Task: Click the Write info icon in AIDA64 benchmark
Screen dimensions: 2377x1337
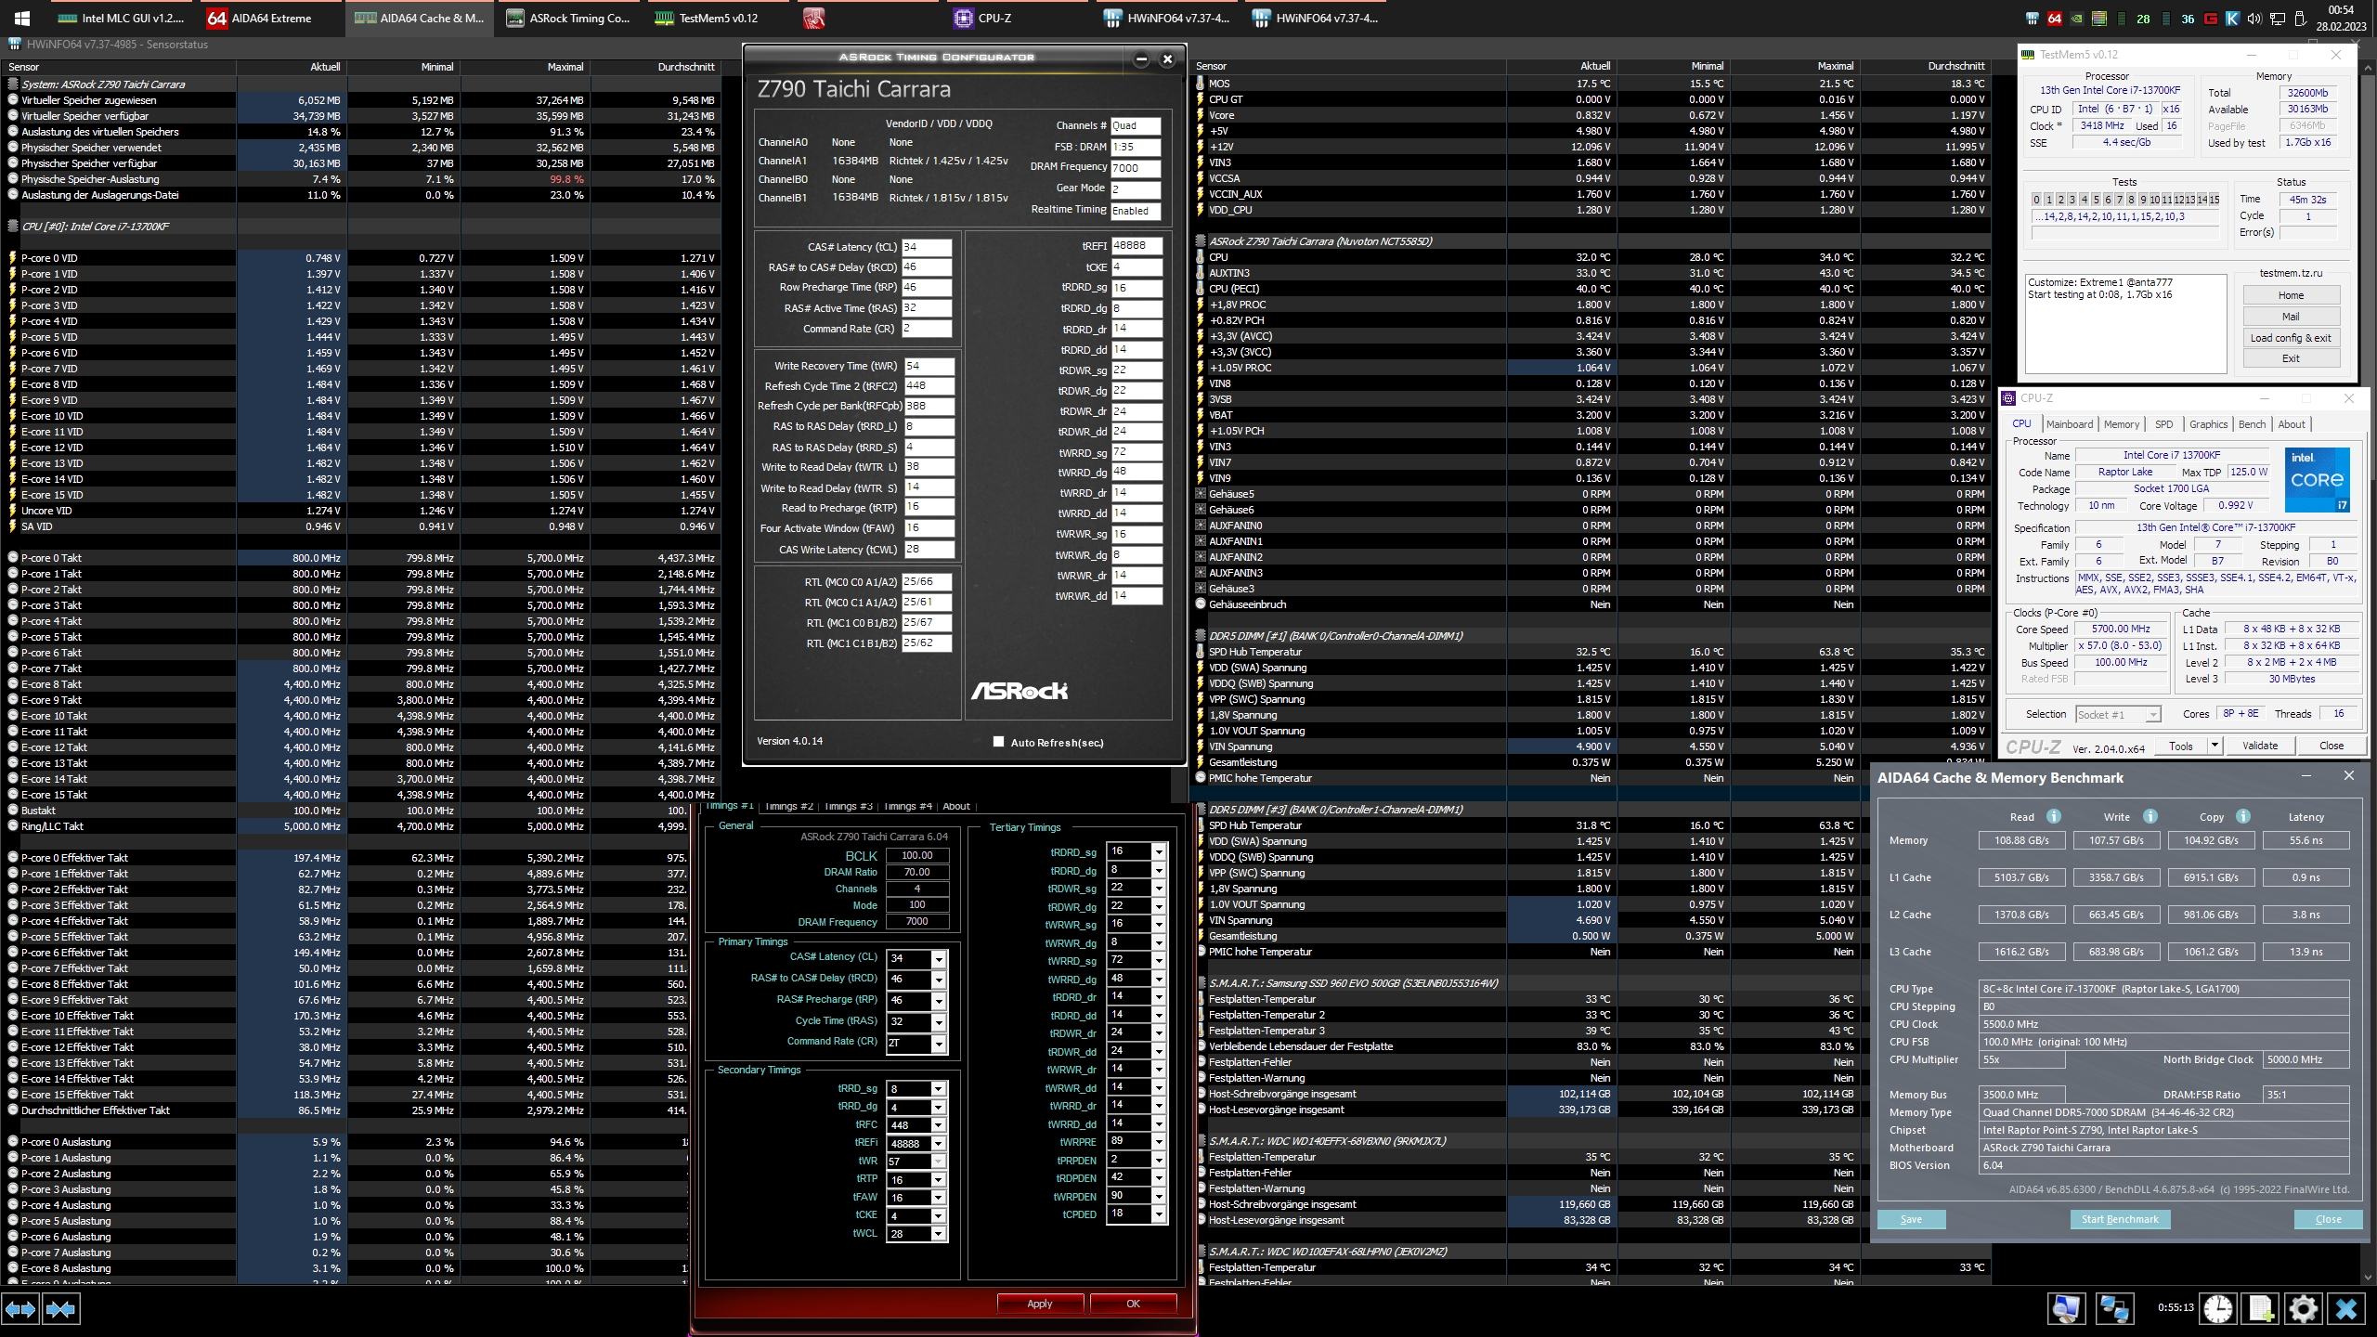Action: click(2150, 816)
